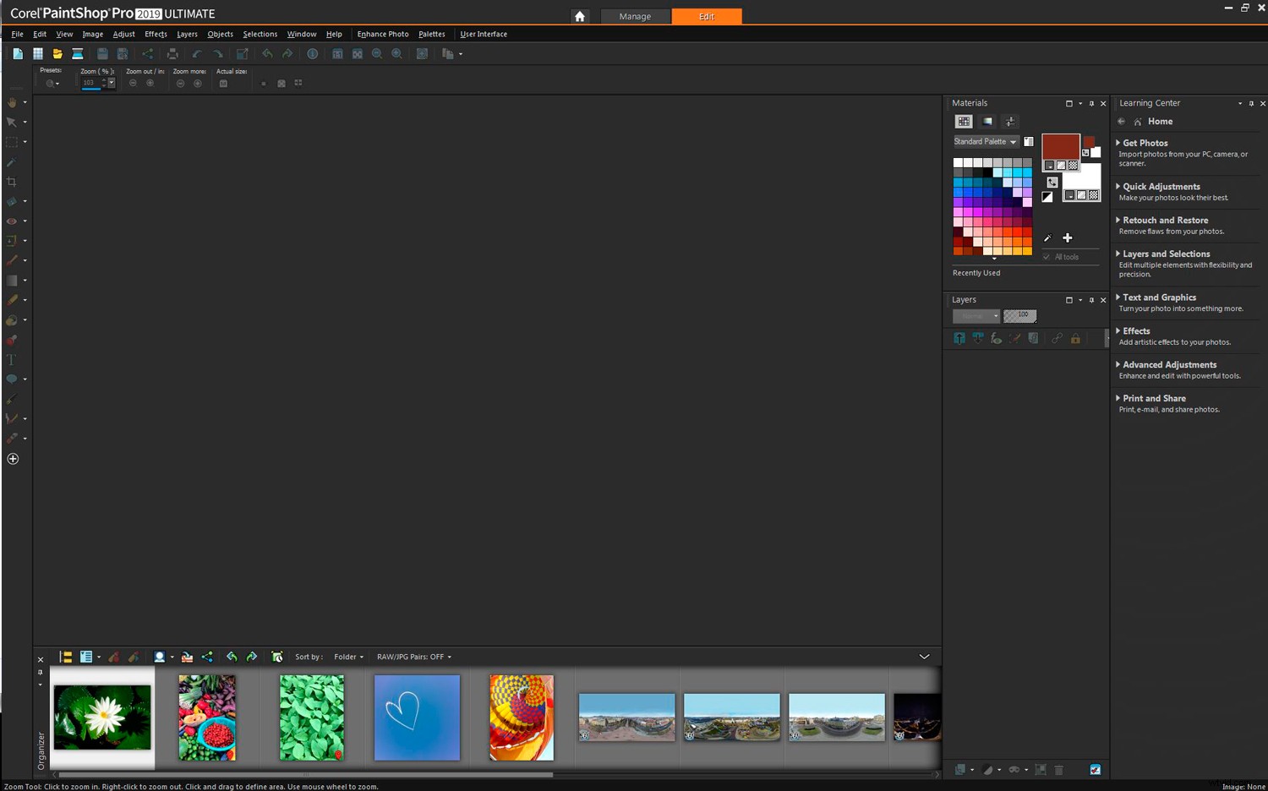
Task: Click Home in the Learning Center
Action: (x=1159, y=121)
